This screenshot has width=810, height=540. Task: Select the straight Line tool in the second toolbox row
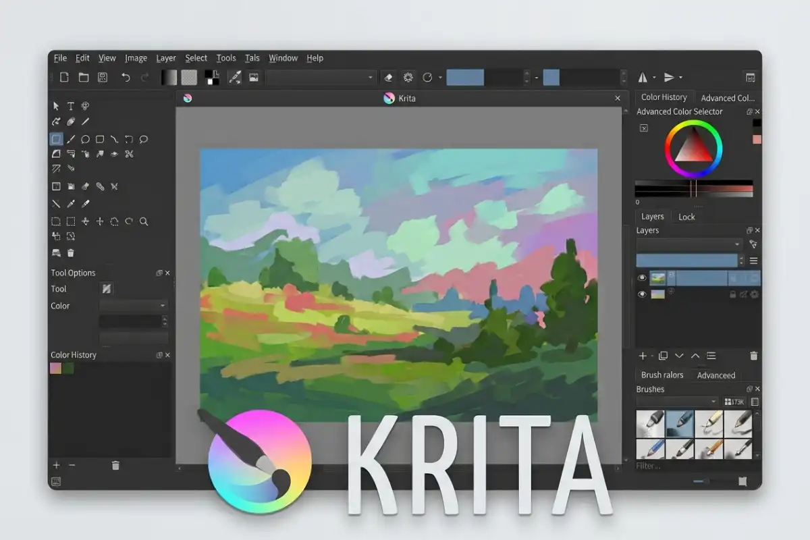pos(85,122)
